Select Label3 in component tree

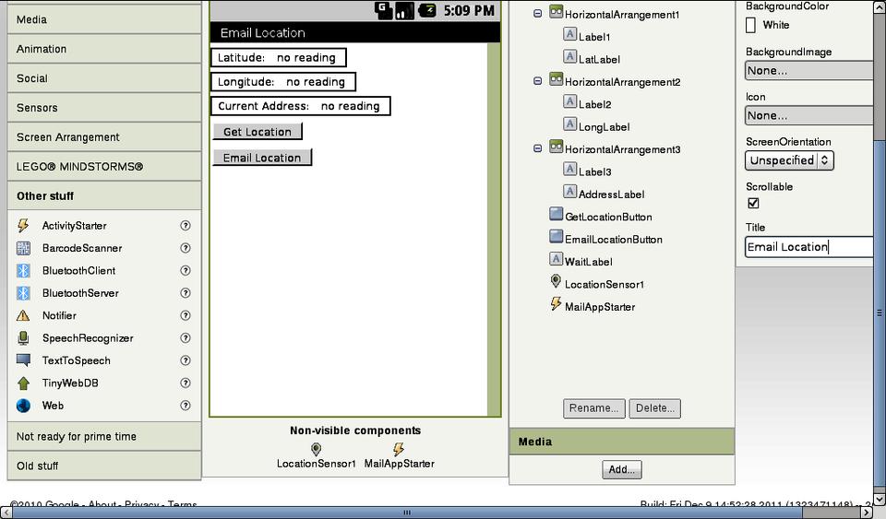[x=595, y=171]
